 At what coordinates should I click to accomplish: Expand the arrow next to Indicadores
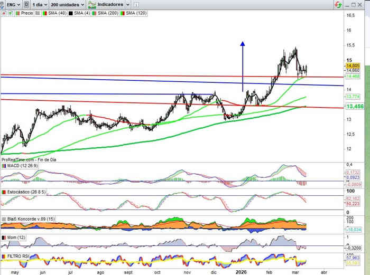(127, 4)
